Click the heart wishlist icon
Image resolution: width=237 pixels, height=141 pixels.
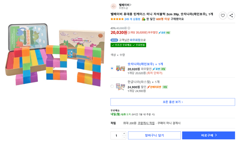tap(223, 15)
